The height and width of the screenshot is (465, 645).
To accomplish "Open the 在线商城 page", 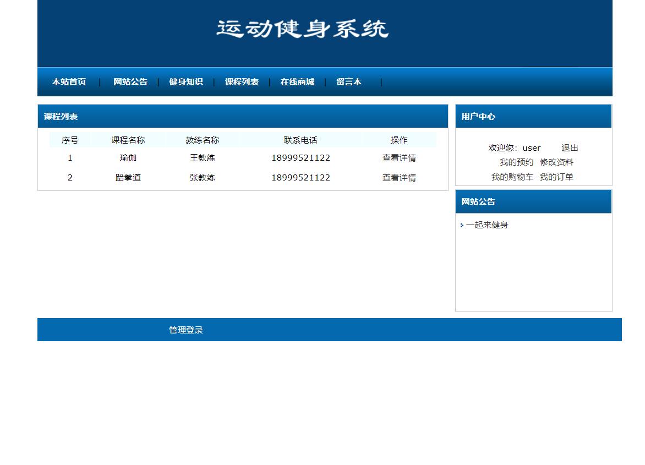I will 297,81.
